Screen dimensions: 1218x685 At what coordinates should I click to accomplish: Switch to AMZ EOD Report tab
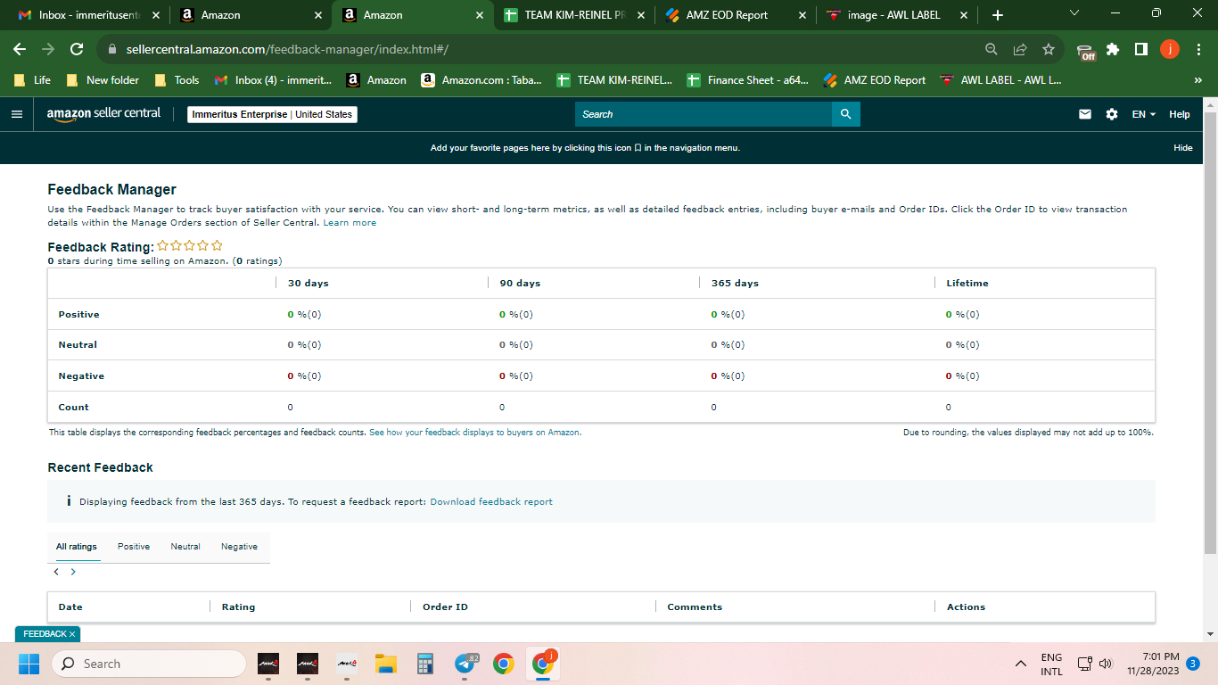(736, 15)
